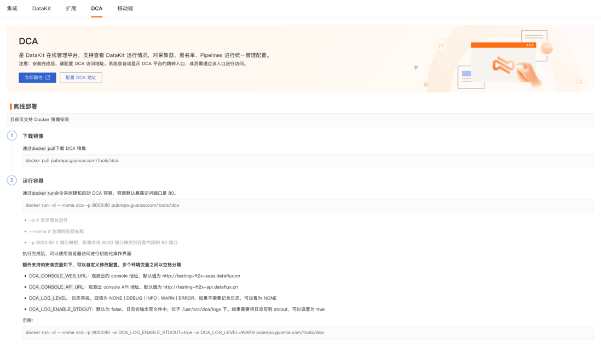Switch to the DataKit tab
Image resolution: width=601 pixels, height=362 pixels.
[42, 8]
